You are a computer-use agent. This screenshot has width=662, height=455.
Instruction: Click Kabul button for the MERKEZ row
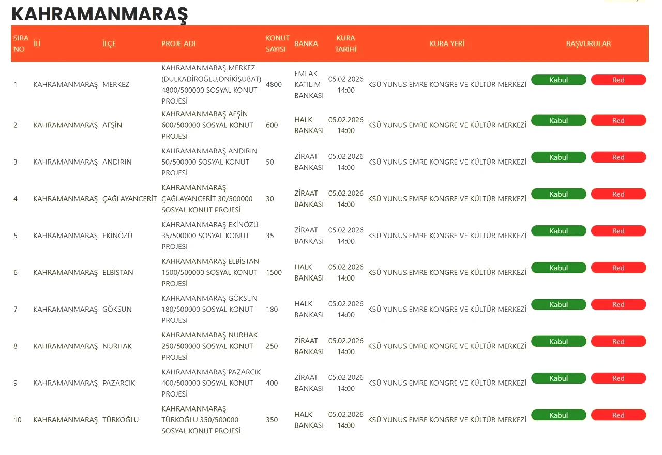click(559, 80)
